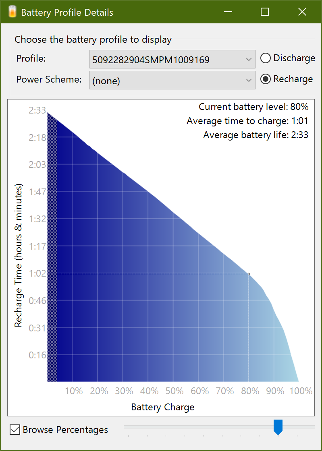Click the Current battery level text
The height and width of the screenshot is (451, 322).
253,107
